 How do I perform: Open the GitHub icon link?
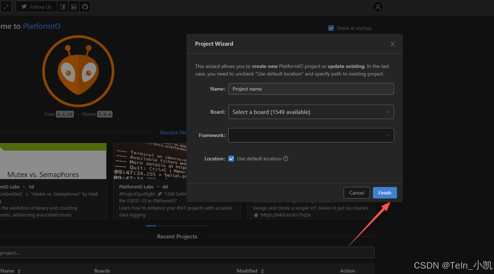[x=85, y=6]
